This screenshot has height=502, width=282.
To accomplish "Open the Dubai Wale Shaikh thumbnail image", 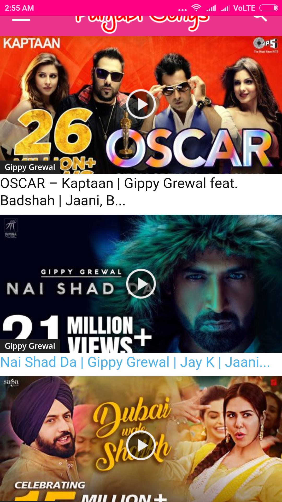I will click(141, 439).
